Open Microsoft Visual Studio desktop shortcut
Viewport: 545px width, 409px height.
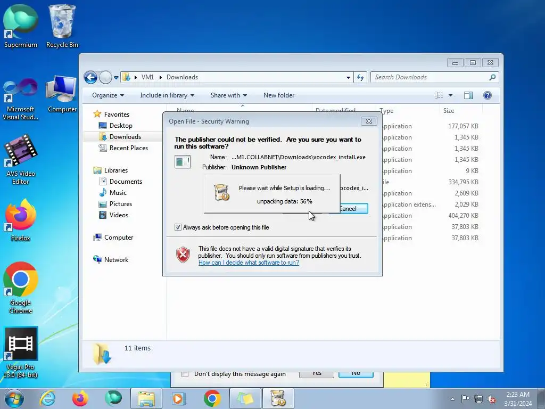[21, 99]
